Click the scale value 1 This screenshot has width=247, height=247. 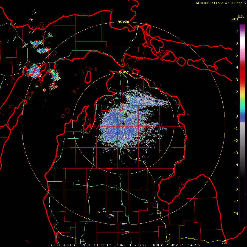point(237,104)
